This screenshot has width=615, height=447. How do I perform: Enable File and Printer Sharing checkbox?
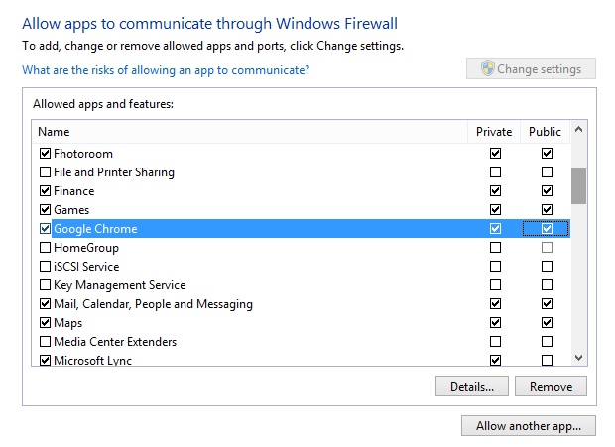[45, 172]
